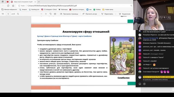
Task: Open the emoji picker in chat
Action: point(140,84)
